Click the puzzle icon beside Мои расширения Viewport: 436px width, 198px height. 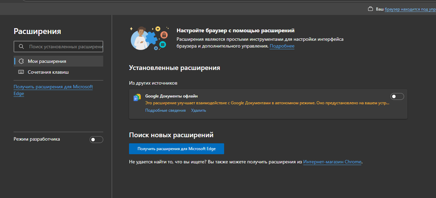click(x=21, y=61)
